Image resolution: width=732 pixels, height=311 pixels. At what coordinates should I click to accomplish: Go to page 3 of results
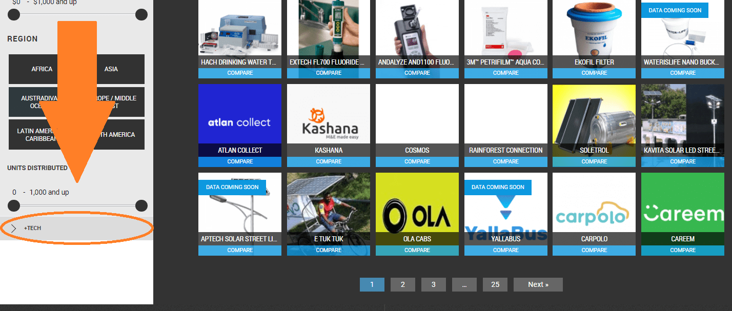(434, 284)
